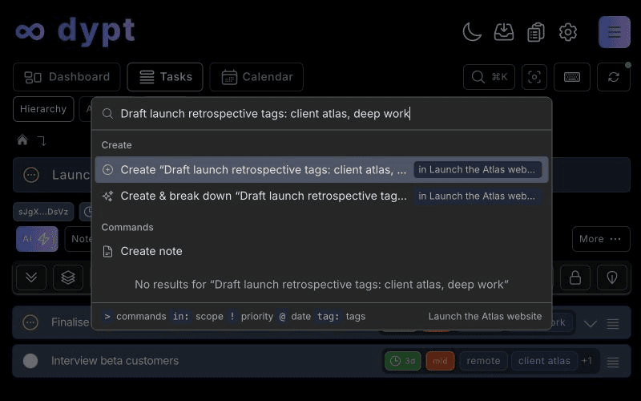Click the mid priority badge
Viewport: 641px width, 401px height.
440,361
